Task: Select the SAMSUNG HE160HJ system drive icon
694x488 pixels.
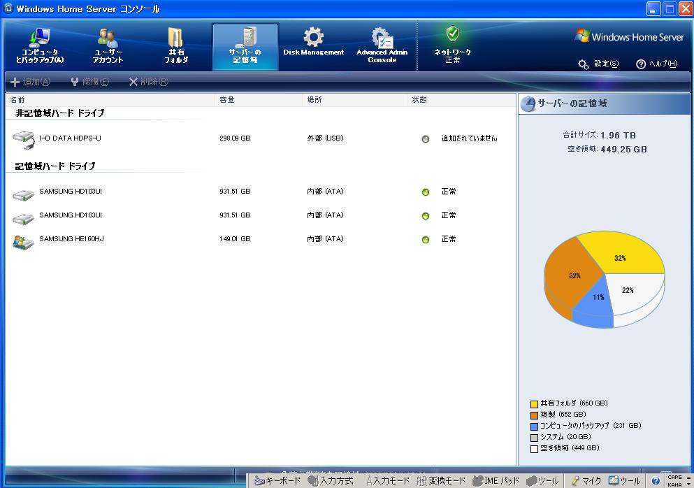Action: click(23, 242)
